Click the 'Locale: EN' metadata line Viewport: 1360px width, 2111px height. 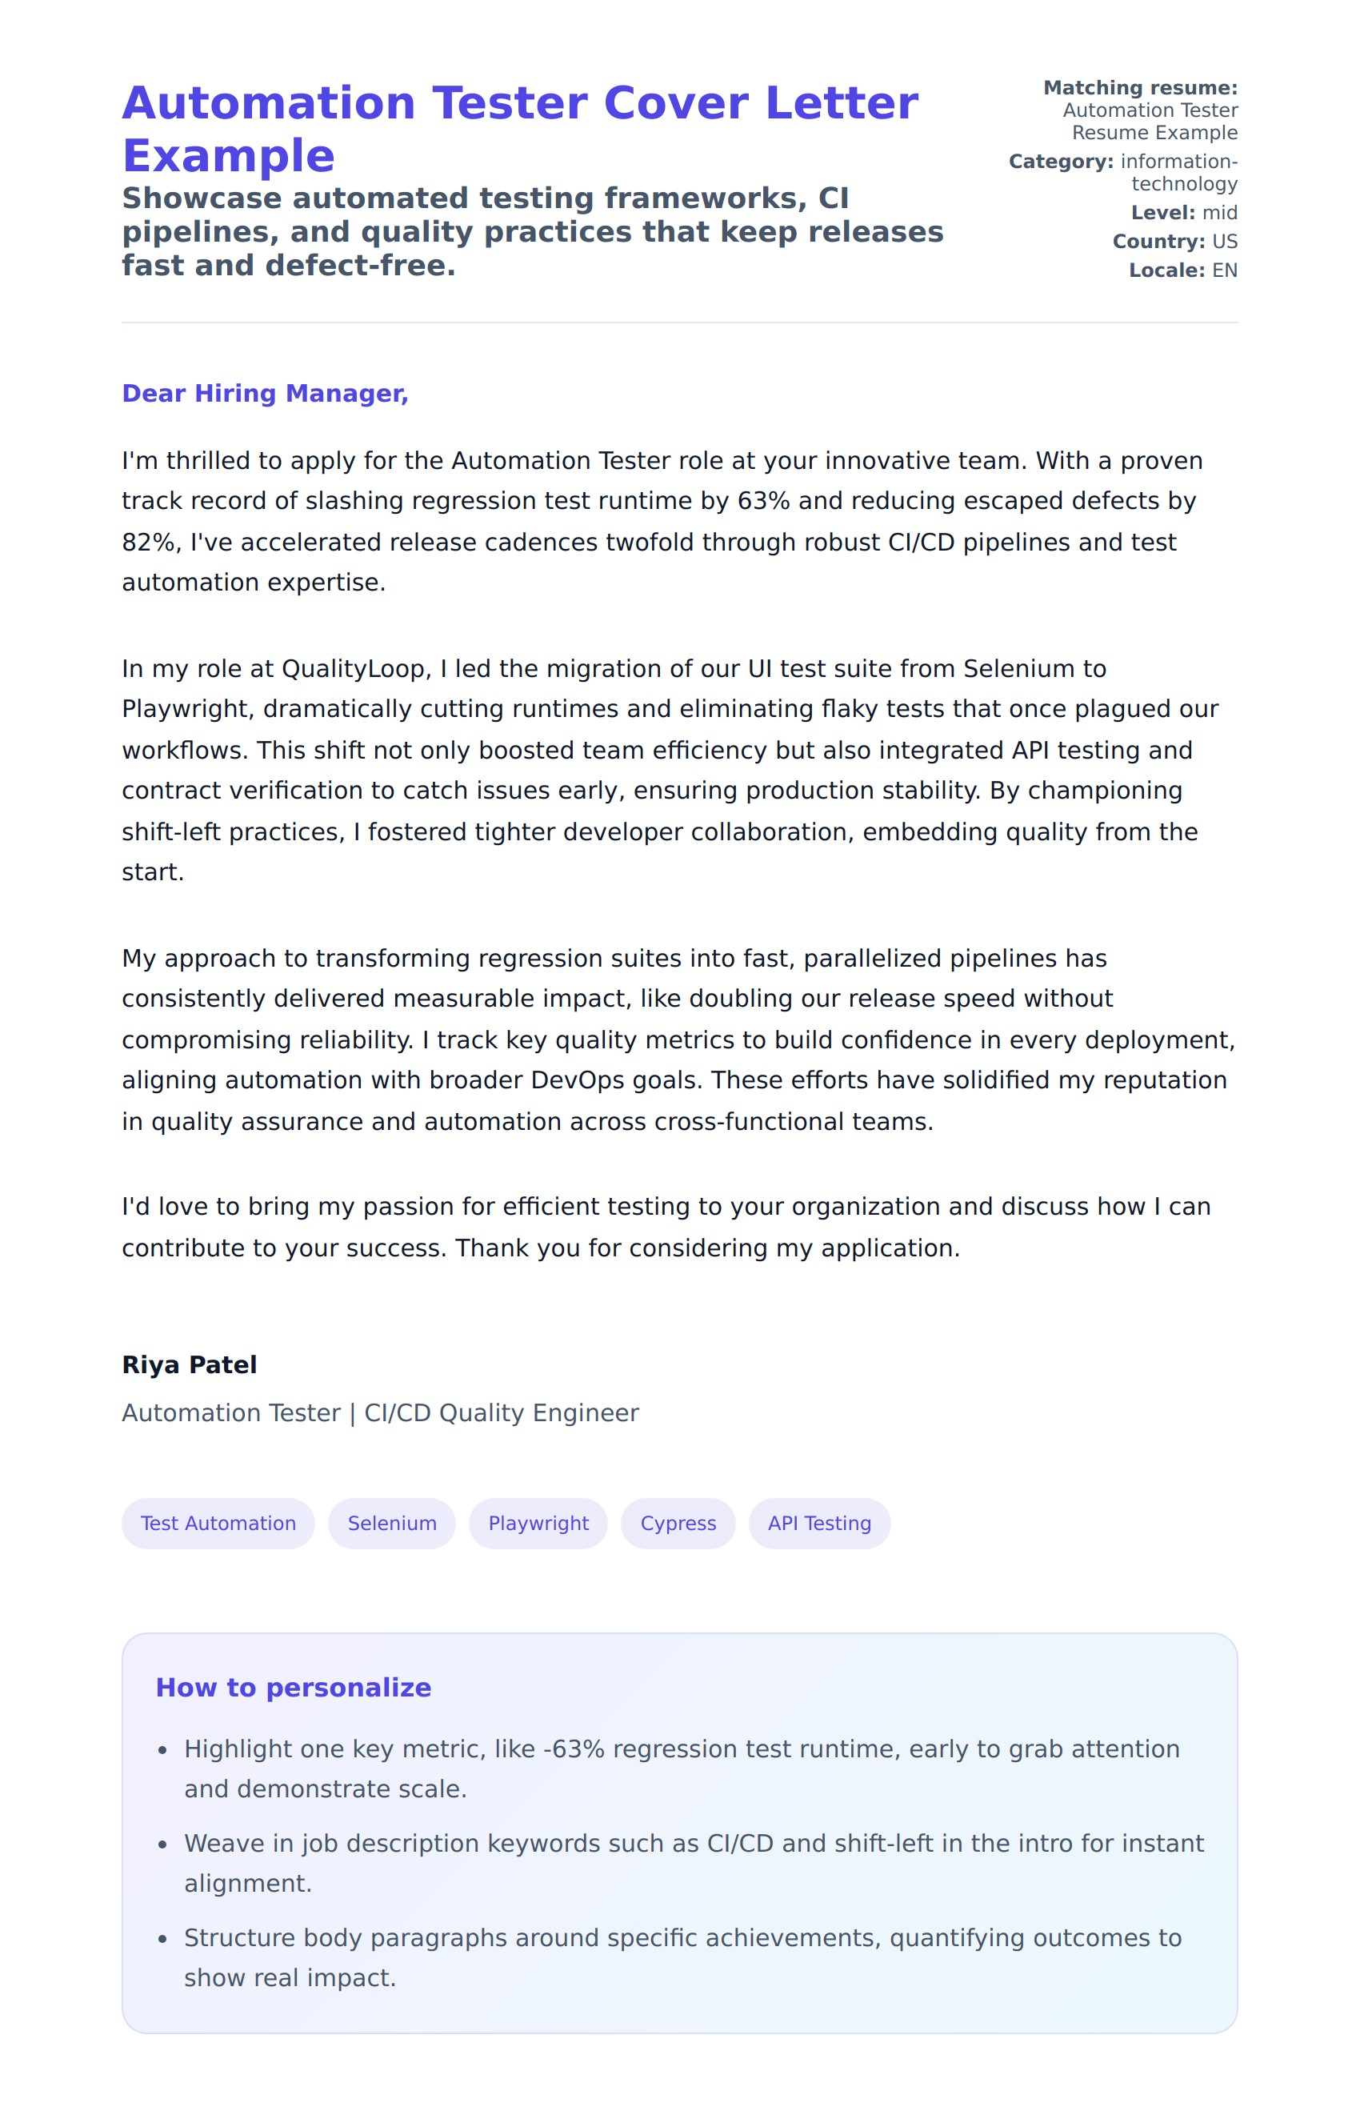tap(1182, 270)
